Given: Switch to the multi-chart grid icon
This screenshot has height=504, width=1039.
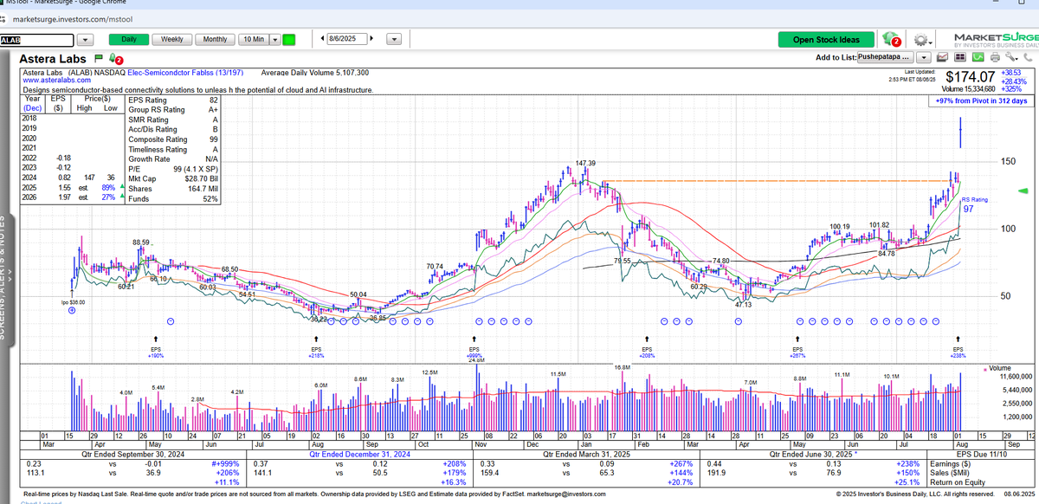Looking at the screenshot, I should (960, 57).
